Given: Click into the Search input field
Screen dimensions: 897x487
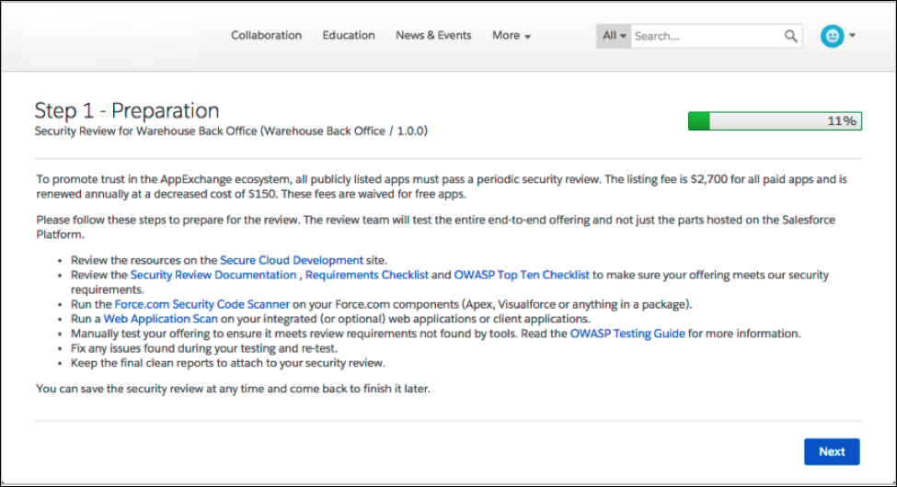Looking at the screenshot, I should tap(707, 36).
